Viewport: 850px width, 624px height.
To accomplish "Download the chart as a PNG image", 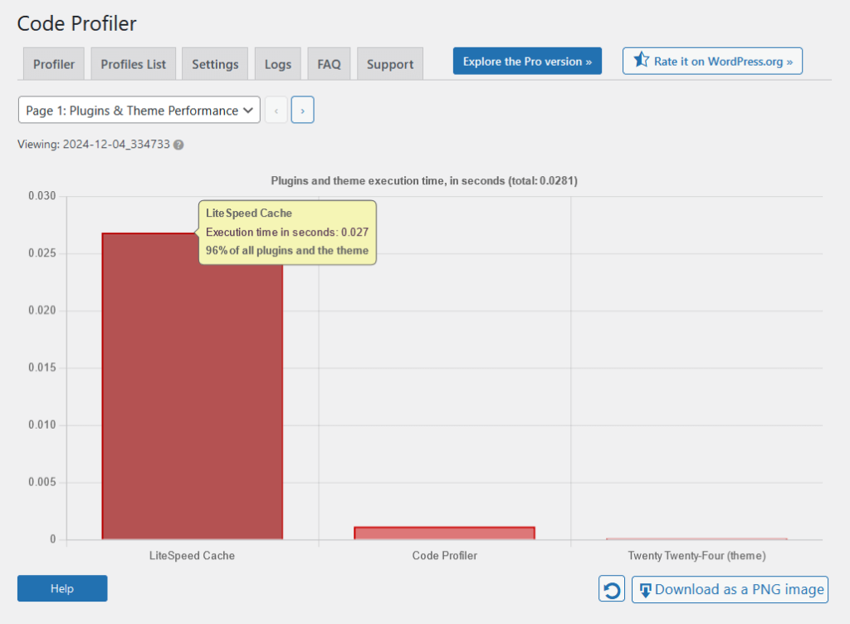I will (730, 589).
